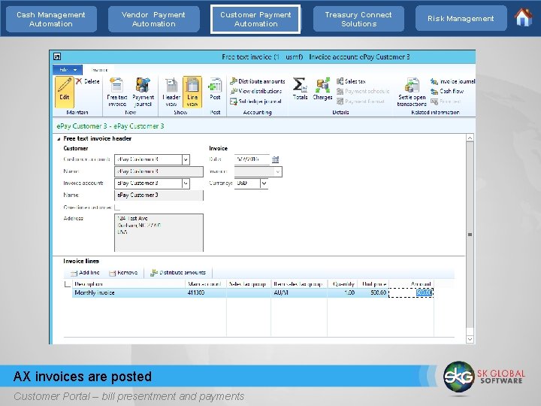Remove the selected invoice line
The width and height of the screenshot is (541, 406).
pos(123,273)
